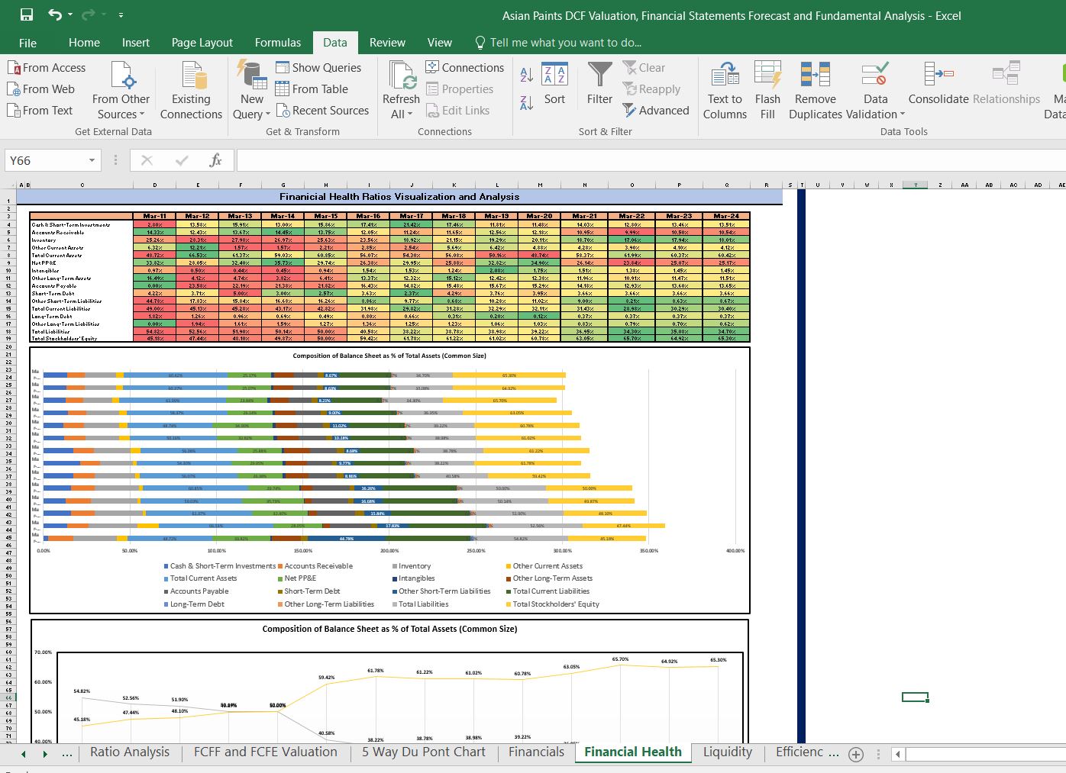
Task: Click Total Stockholders' Equity legend entry
Action: pos(552,604)
